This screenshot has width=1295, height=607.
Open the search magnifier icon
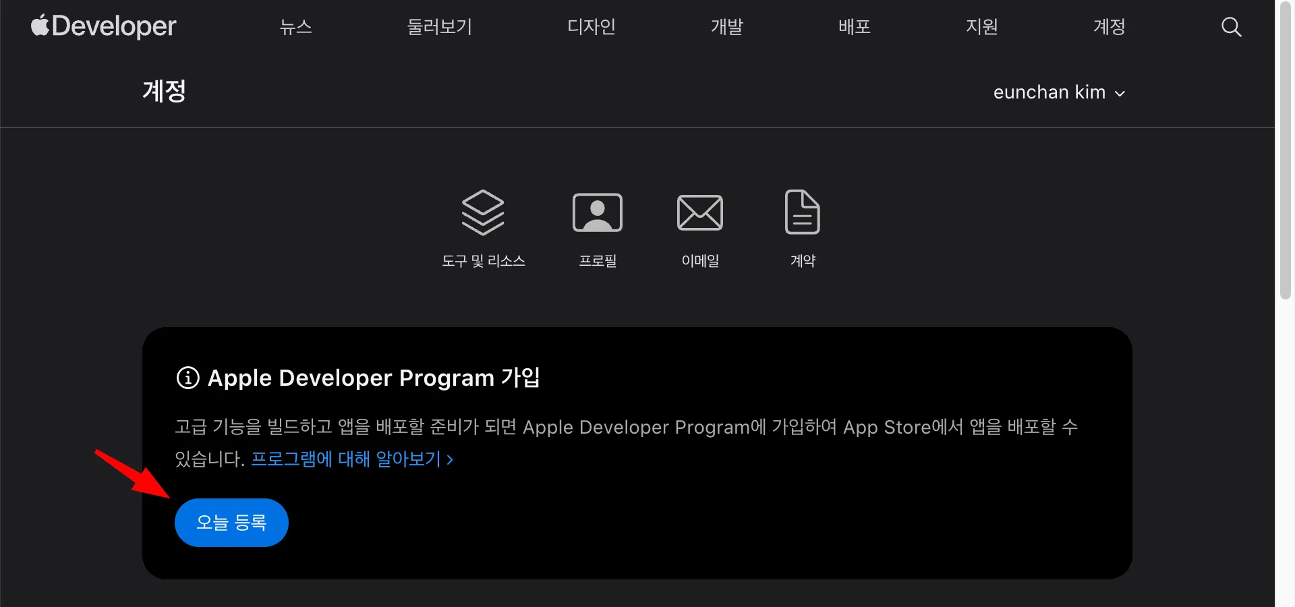(1231, 27)
